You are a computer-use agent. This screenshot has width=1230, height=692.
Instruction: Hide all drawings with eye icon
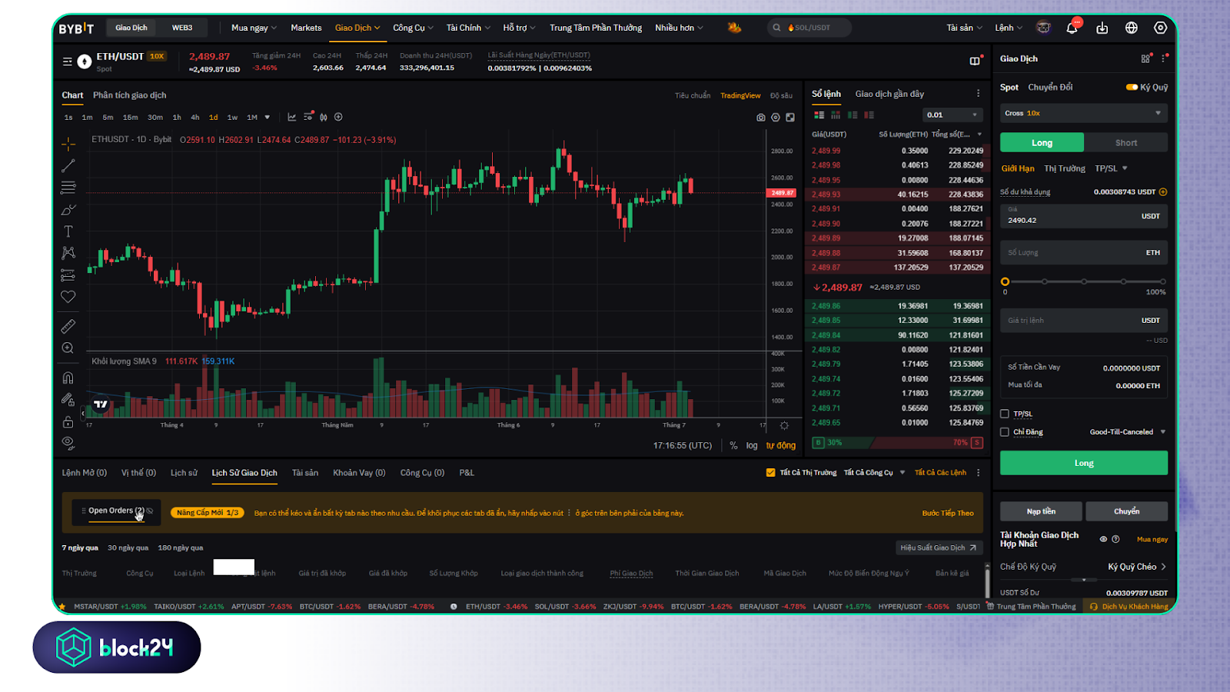(68, 443)
